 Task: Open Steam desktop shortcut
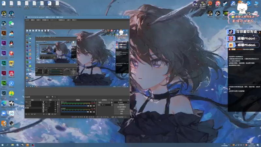point(225,4)
